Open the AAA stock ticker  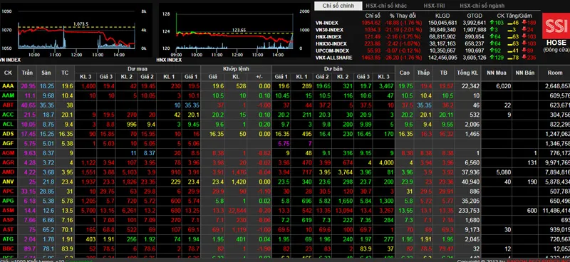pos(8,86)
